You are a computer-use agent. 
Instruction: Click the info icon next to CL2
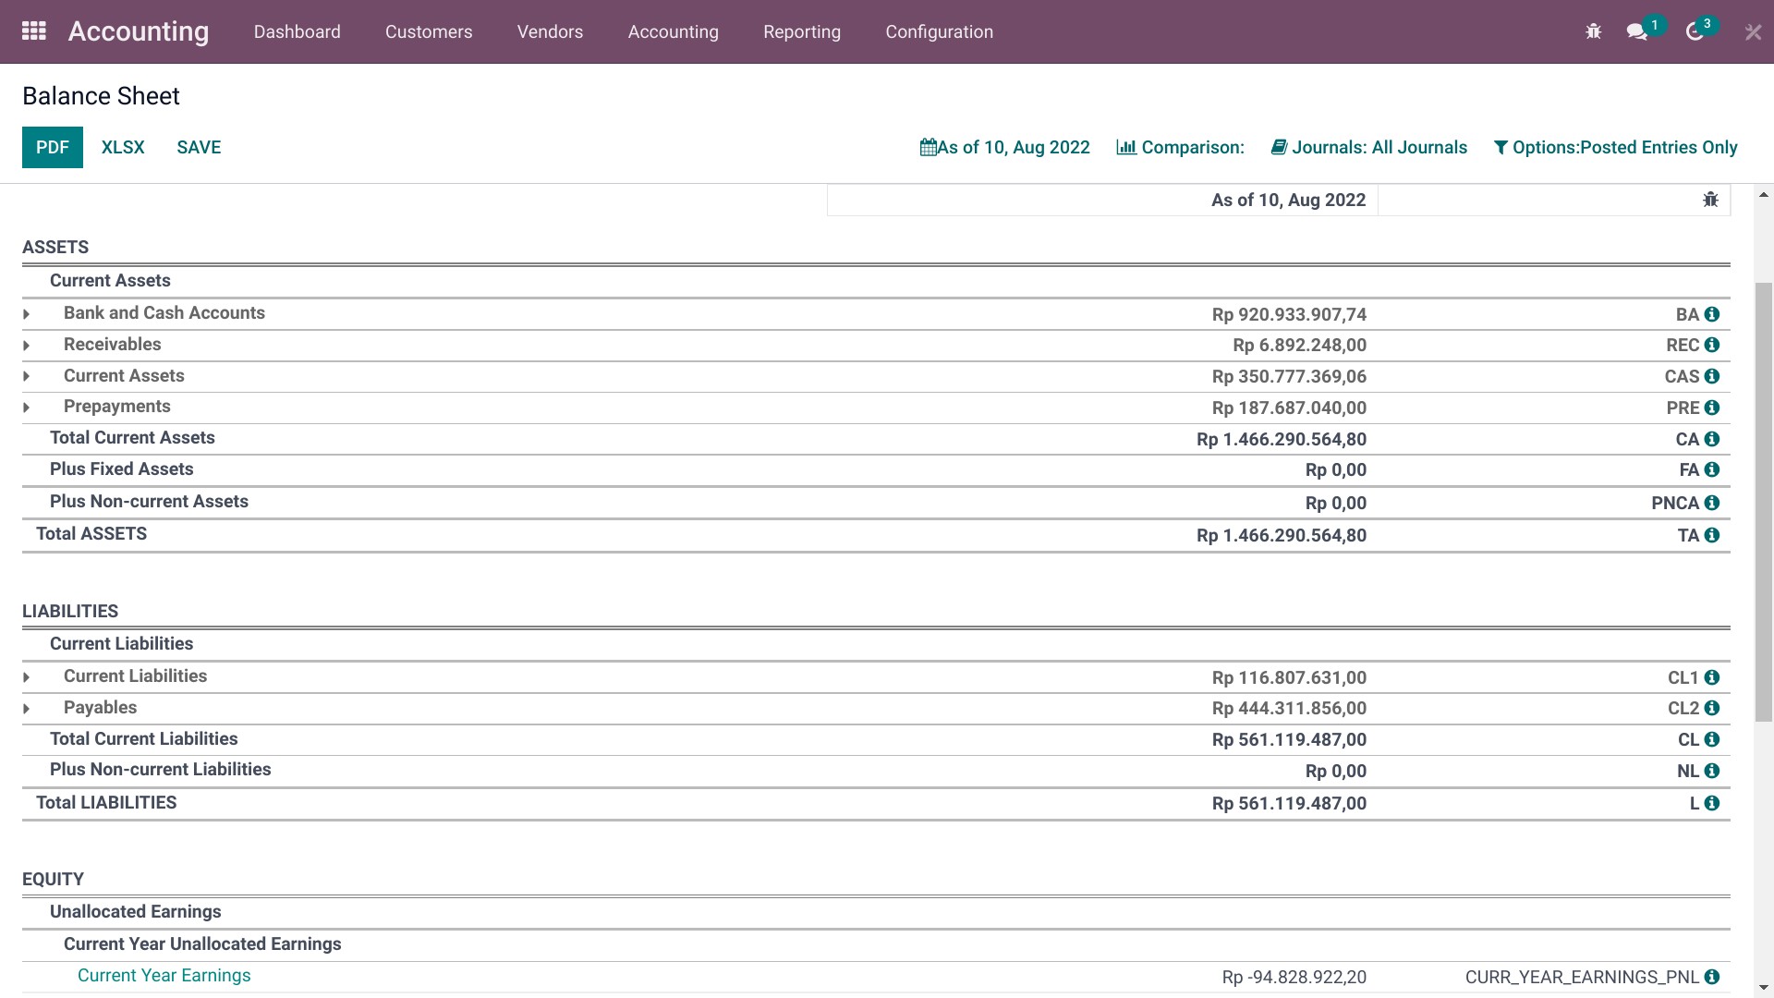[x=1712, y=708]
